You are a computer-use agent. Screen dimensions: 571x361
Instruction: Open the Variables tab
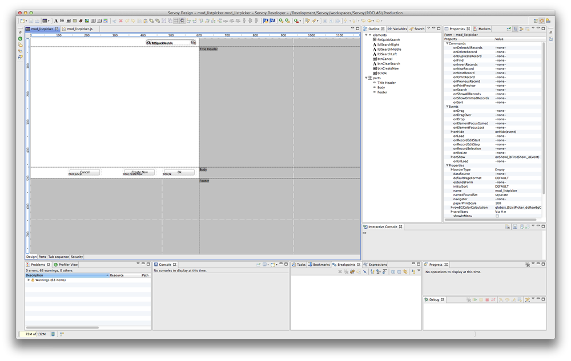[397, 29]
